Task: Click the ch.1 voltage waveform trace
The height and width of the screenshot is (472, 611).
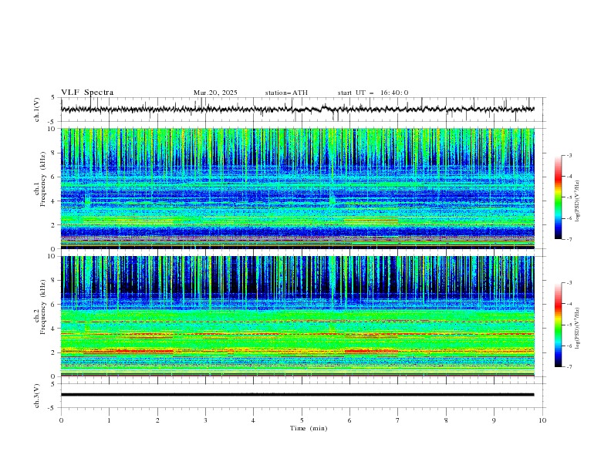Action: click(297, 109)
